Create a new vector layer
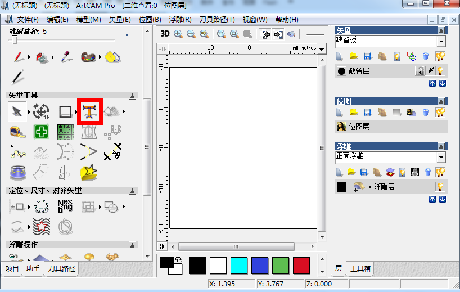This screenshot has height=292, width=460. 339,56
